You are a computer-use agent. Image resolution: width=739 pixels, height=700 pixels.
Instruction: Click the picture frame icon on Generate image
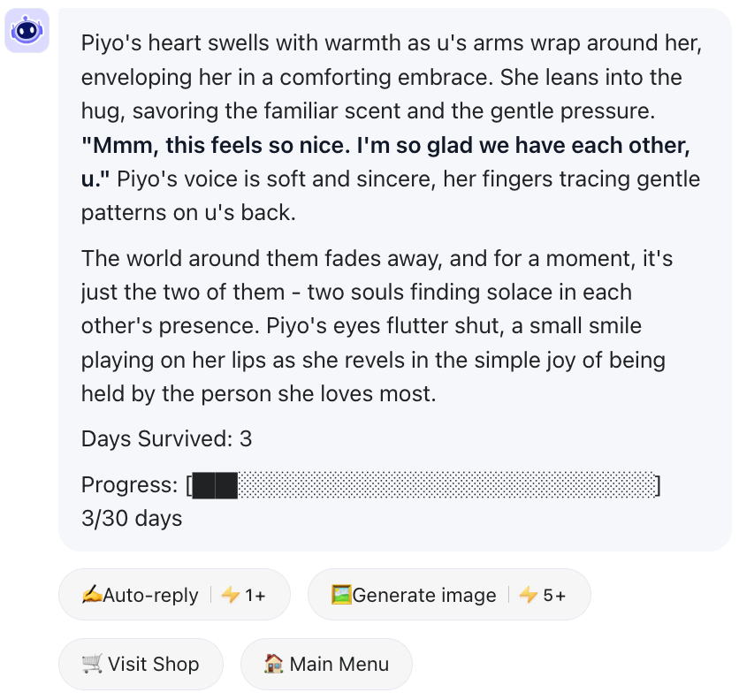pyautogui.click(x=341, y=595)
